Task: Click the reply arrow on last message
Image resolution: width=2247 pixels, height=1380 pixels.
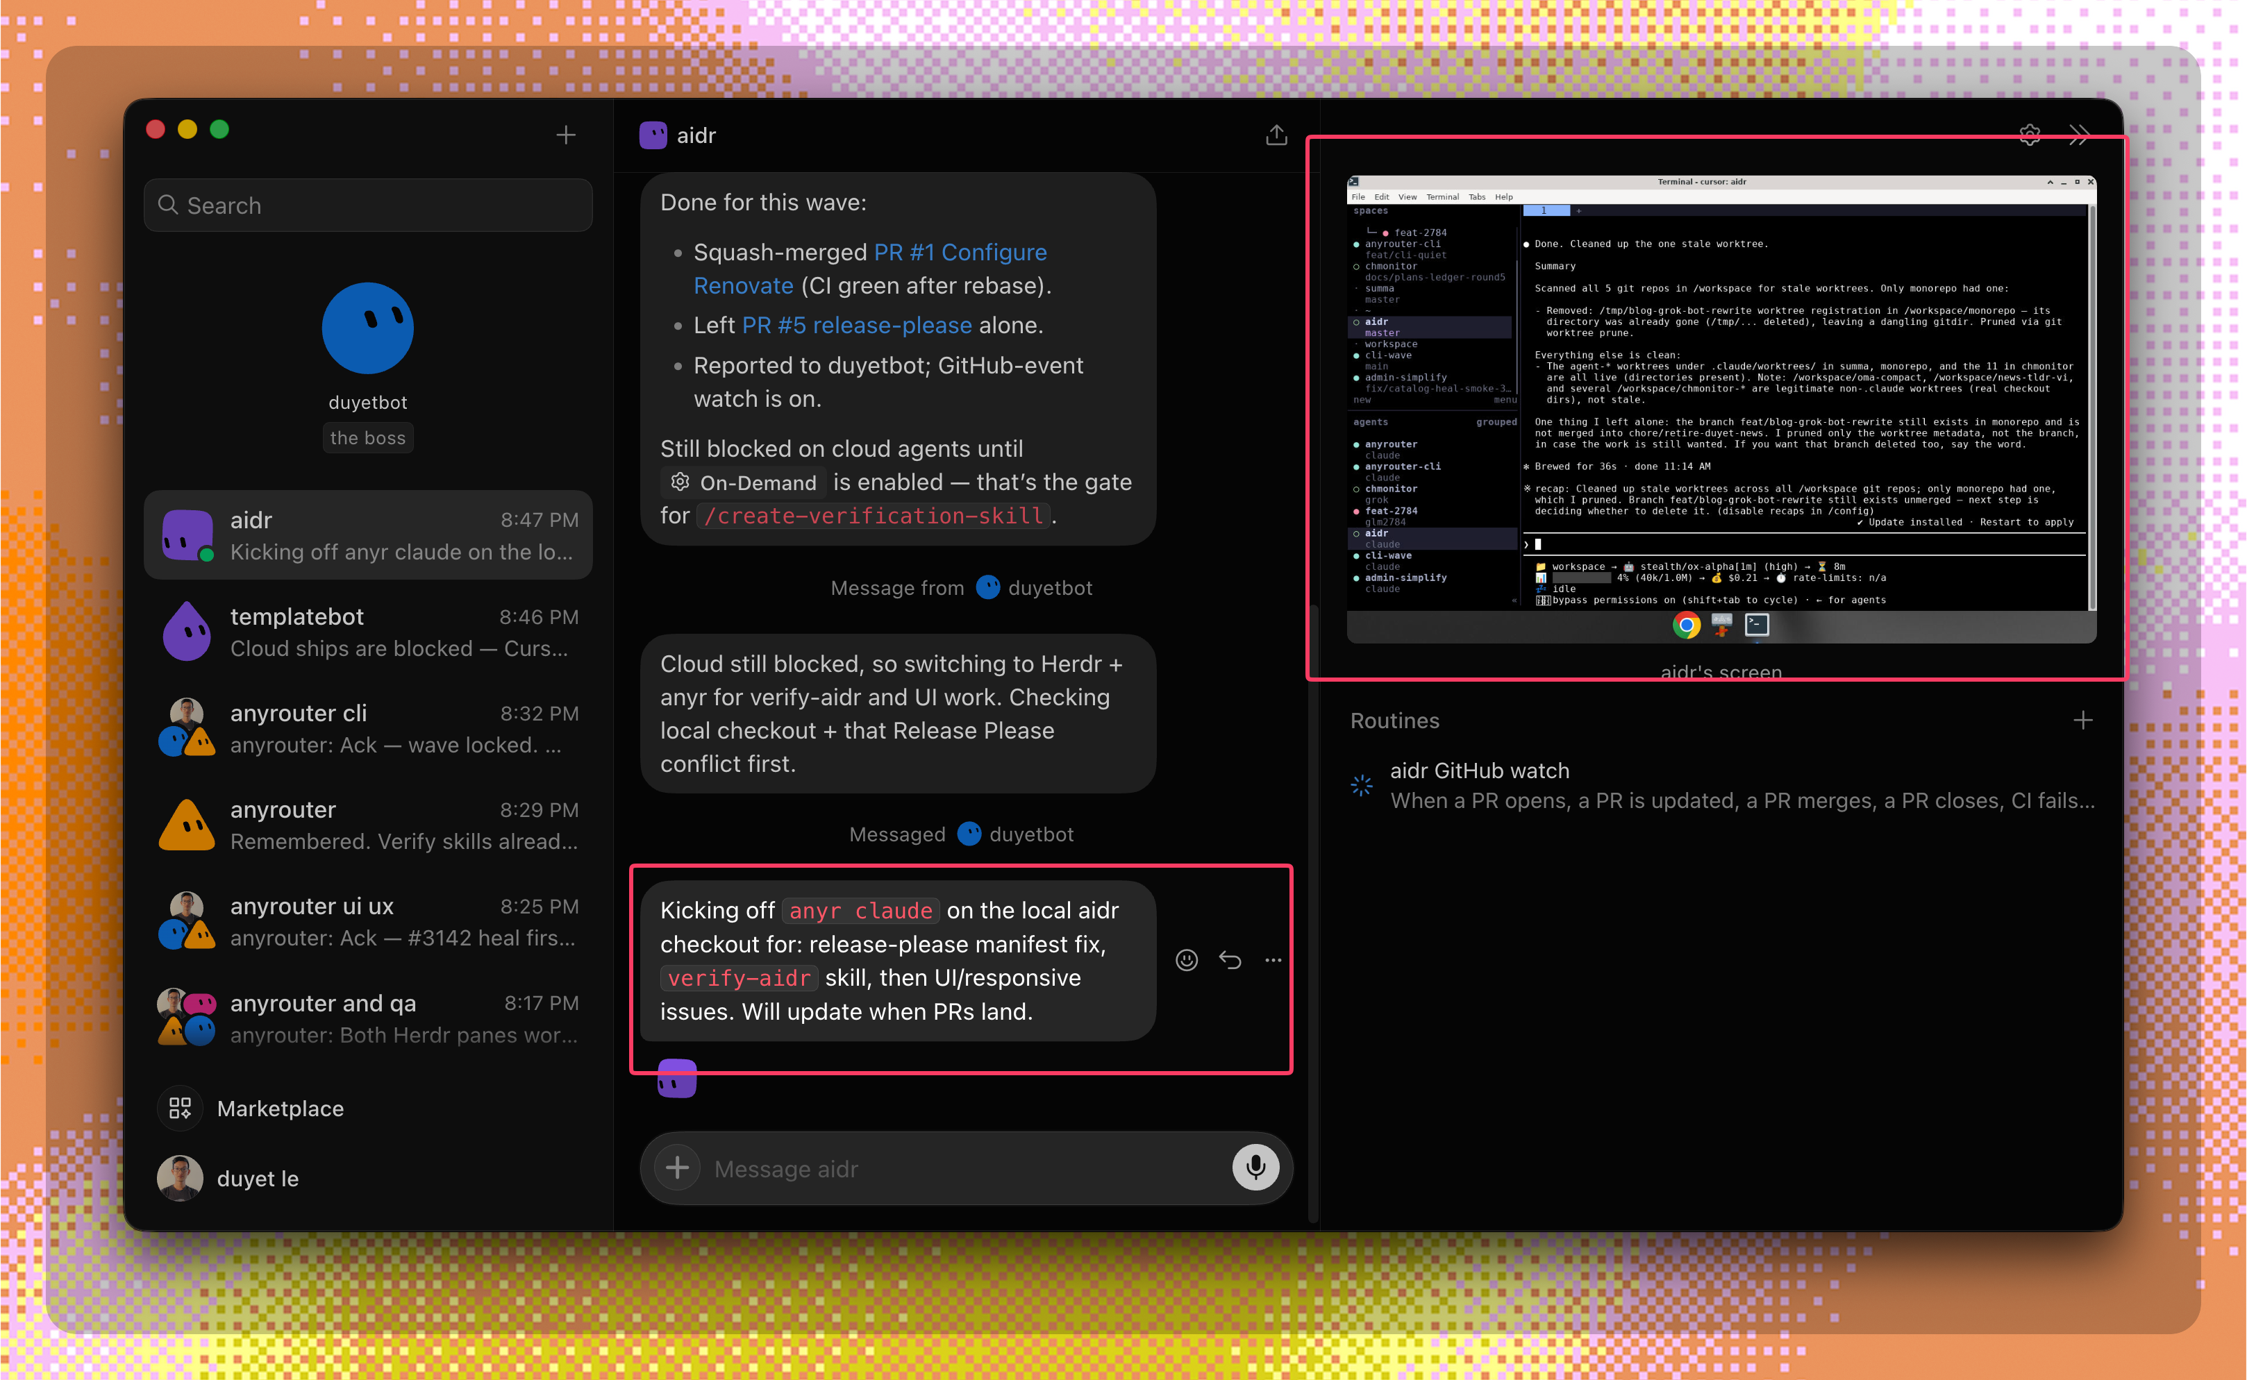Action: [x=1230, y=960]
